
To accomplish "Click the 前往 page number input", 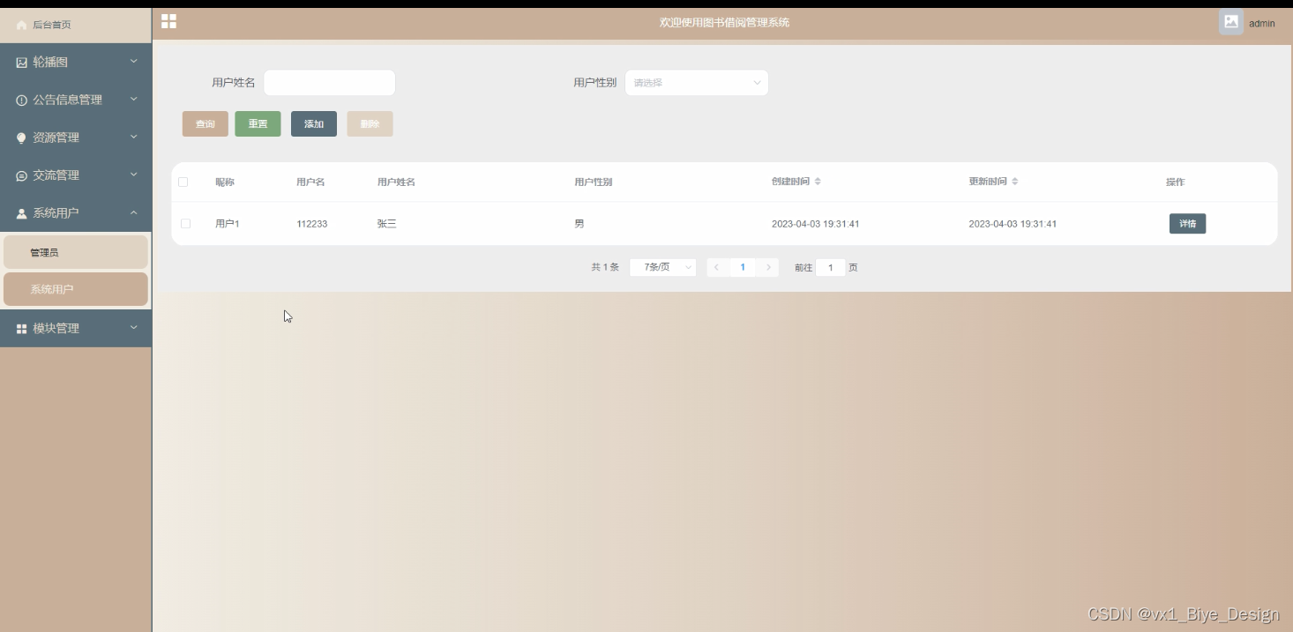I will tap(831, 267).
